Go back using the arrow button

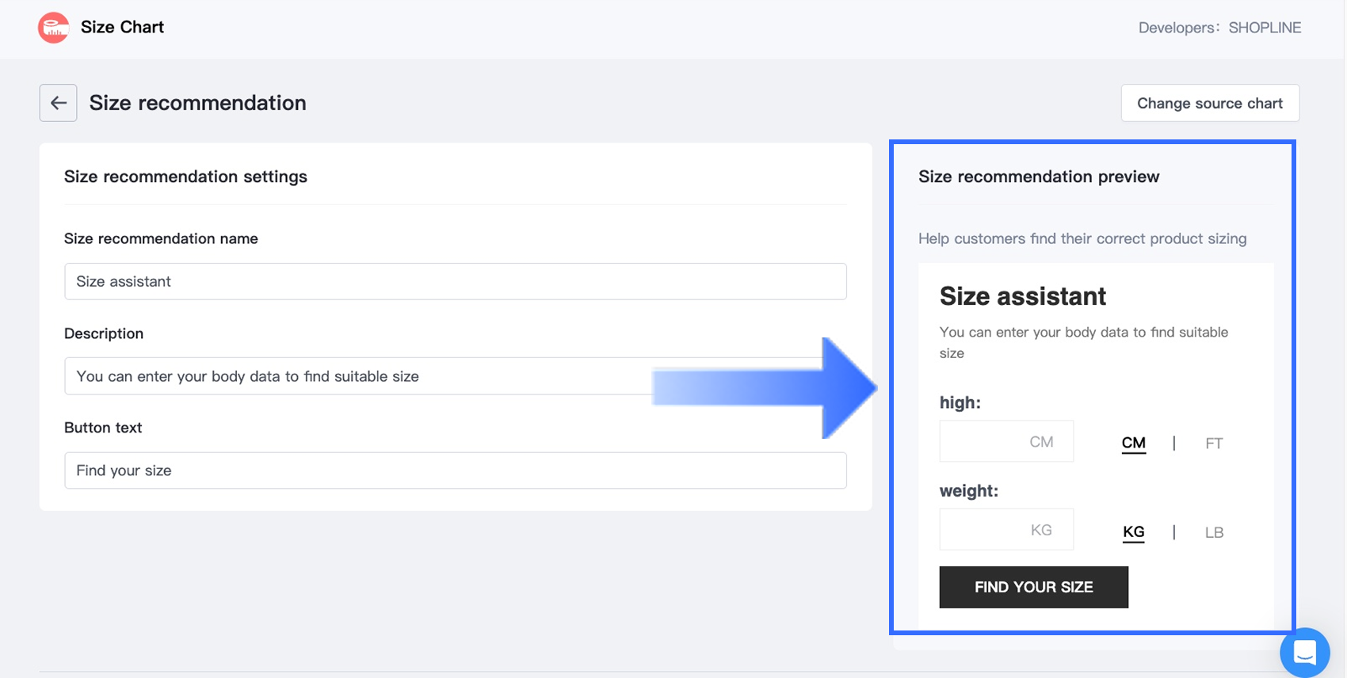(58, 103)
